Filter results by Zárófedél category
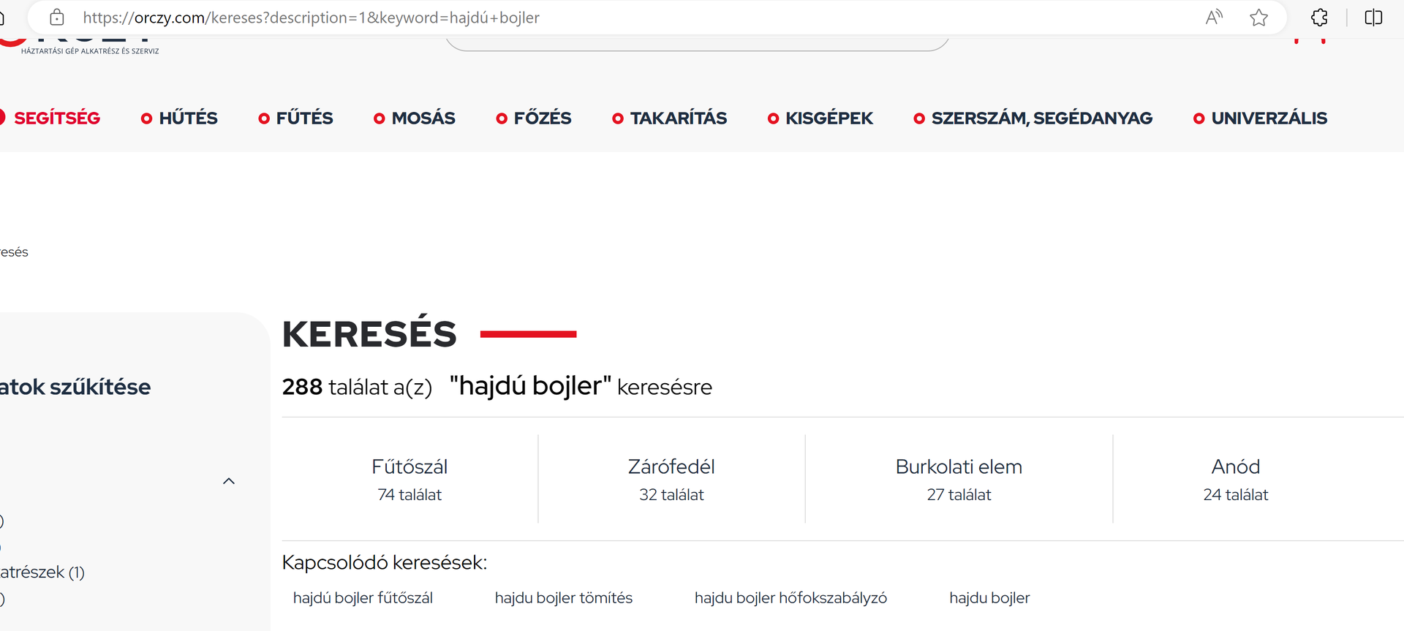This screenshot has height=631, width=1404. point(671,479)
